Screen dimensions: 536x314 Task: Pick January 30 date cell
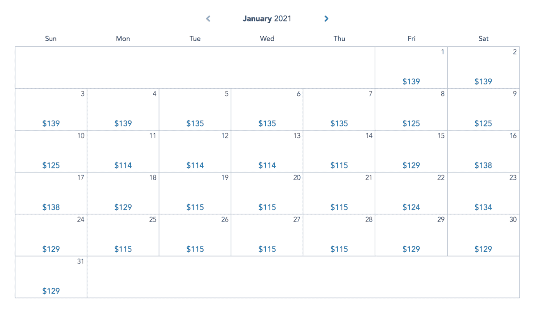coord(483,235)
